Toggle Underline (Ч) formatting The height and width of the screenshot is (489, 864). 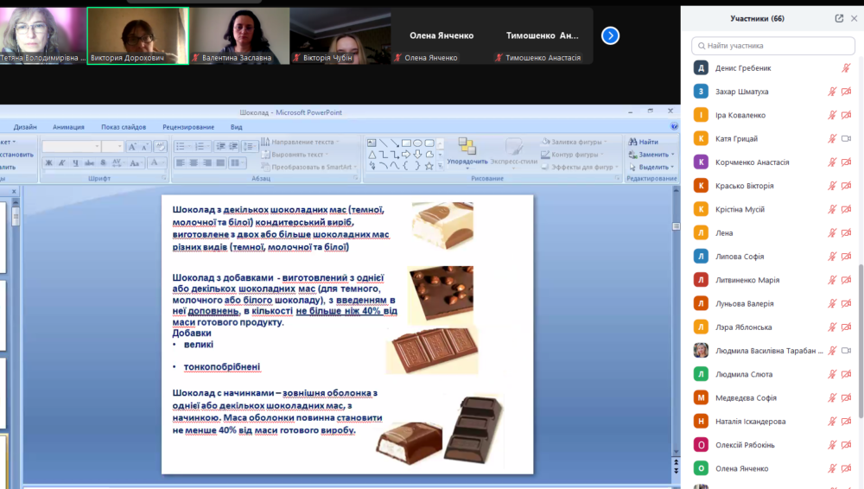pos(75,162)
